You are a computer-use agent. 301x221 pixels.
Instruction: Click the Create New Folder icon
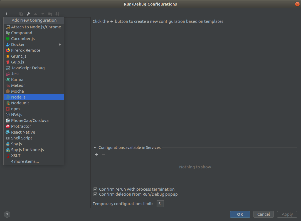[x=50, y=14]
